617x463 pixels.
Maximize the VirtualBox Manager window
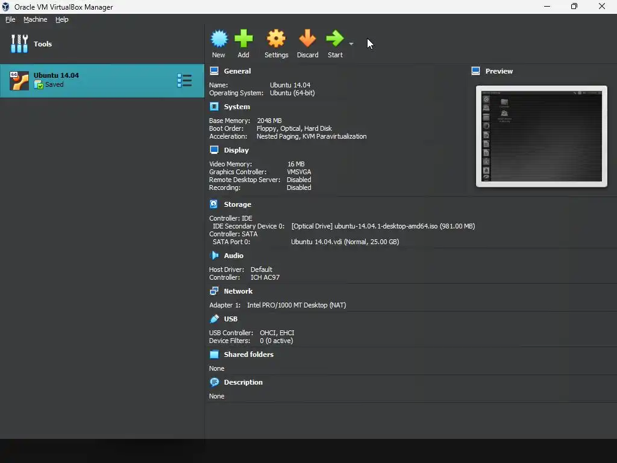[x=574, y=6]
